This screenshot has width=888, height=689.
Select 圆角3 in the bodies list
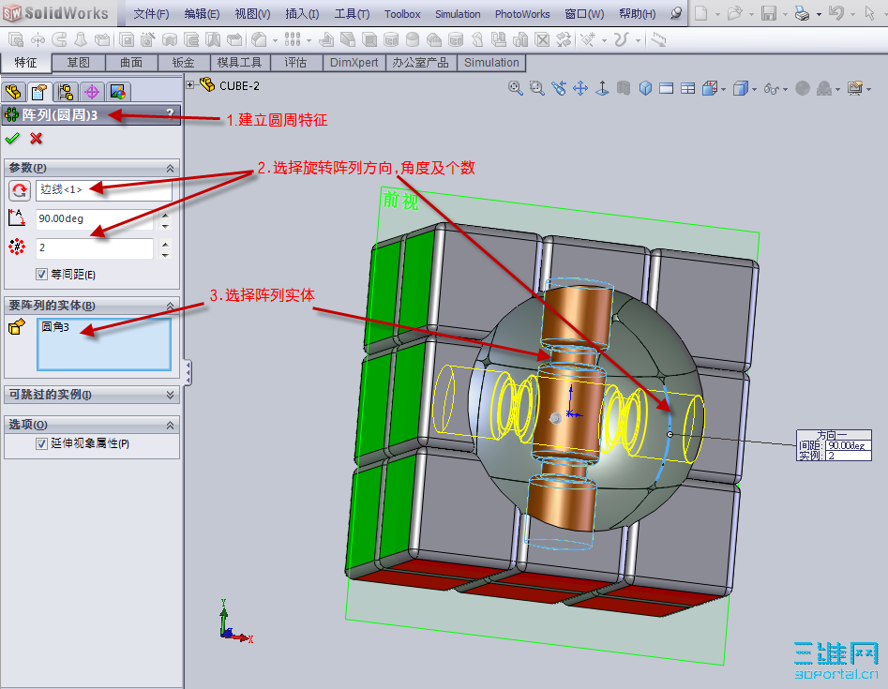pos(55,326)
